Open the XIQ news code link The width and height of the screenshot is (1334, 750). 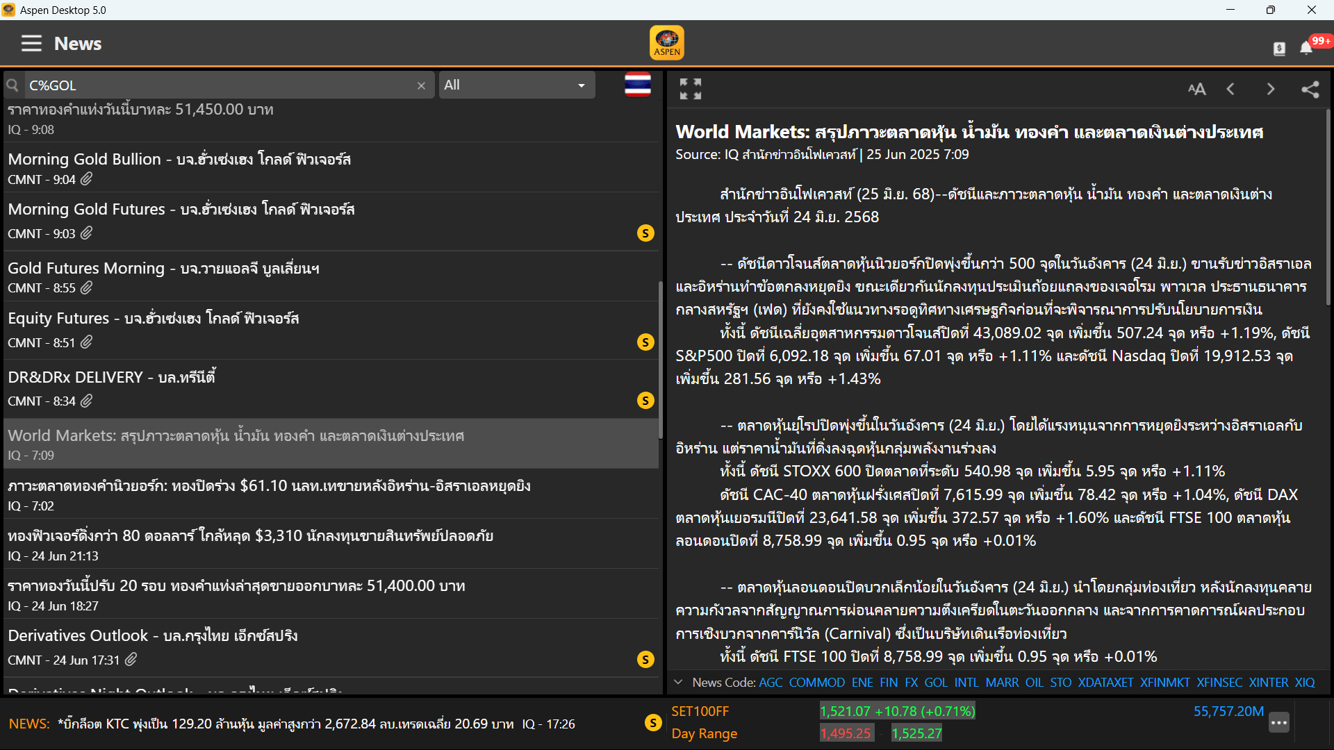(x=1305, y=683)
